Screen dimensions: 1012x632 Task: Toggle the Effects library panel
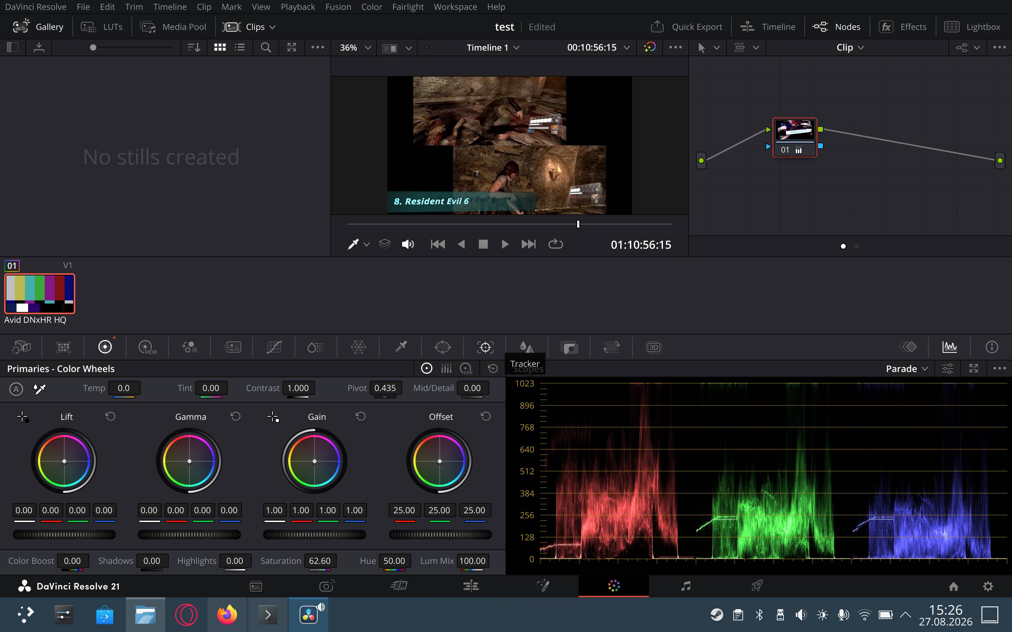point(902,27)
